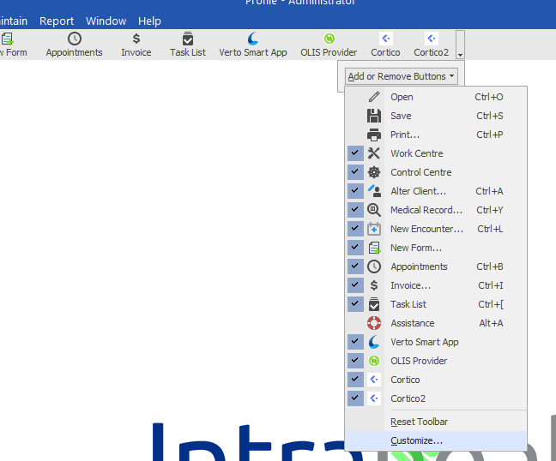Click the OLIS Provider toolbar icon

tap(329, 39)
